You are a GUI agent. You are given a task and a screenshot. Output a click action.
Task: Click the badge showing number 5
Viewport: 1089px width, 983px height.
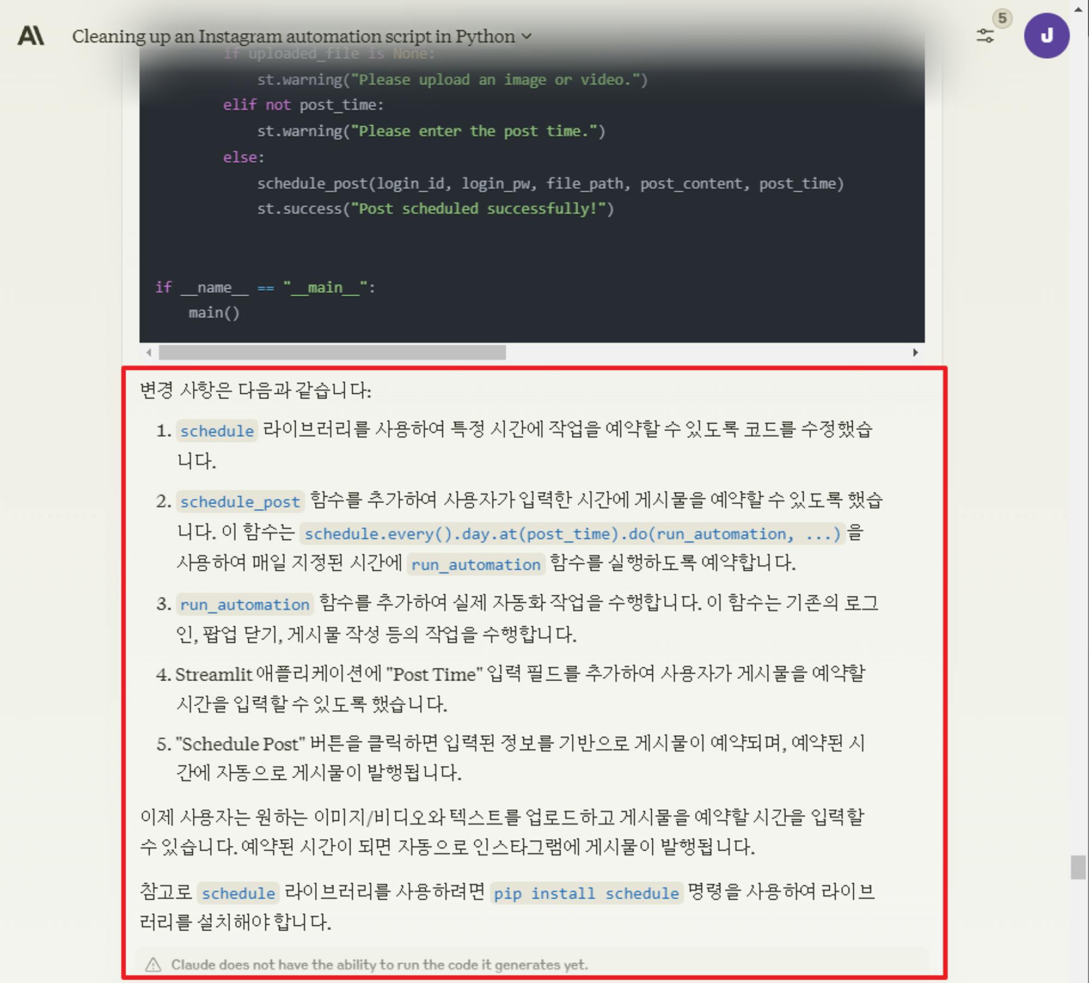[1002, 18]
